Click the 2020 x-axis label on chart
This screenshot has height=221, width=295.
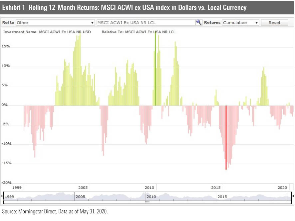click(283, 188)
